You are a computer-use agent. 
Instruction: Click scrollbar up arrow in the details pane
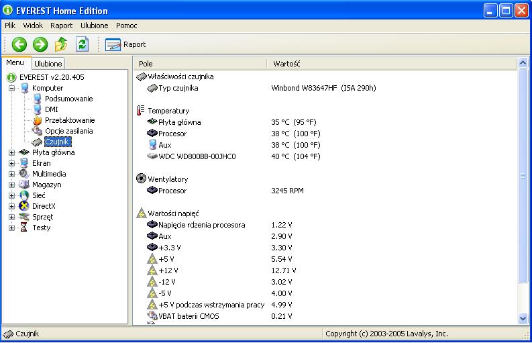point(523,63)
